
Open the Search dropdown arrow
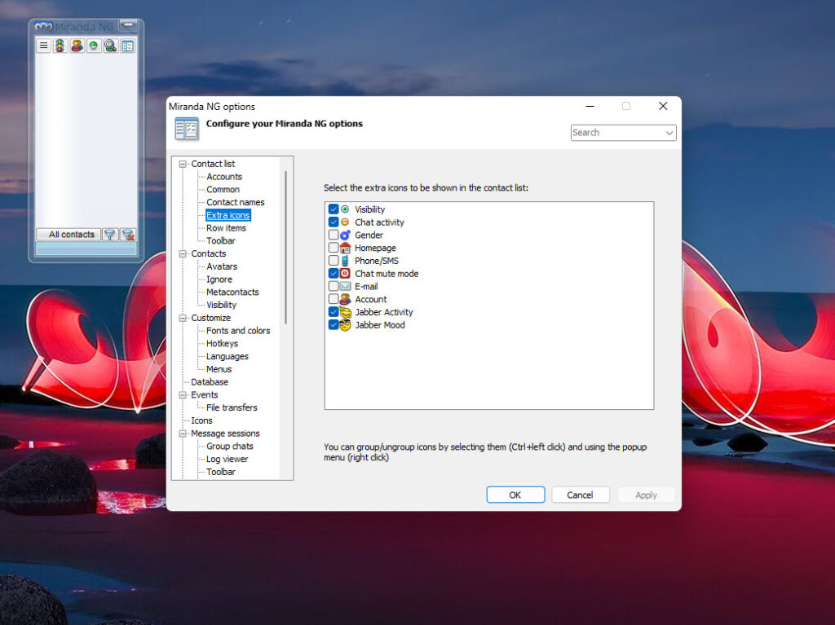pyautogui.click(x=669, y=133)
